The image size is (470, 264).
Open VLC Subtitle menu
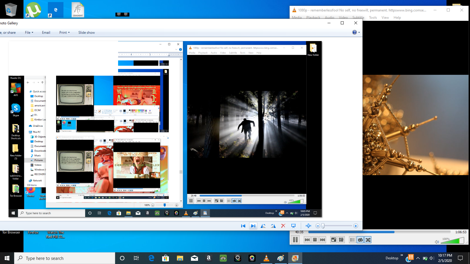pos(358,18)
